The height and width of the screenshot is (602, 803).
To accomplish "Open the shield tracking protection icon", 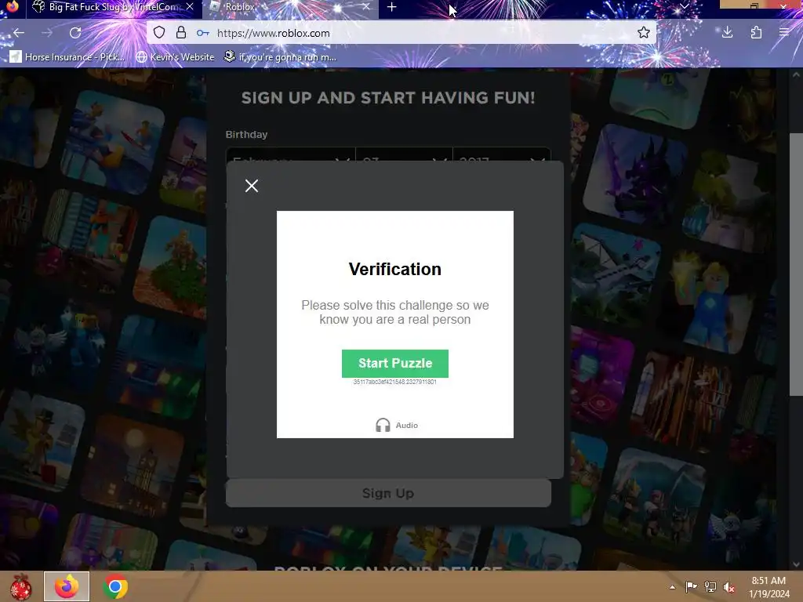I will 159,33.
